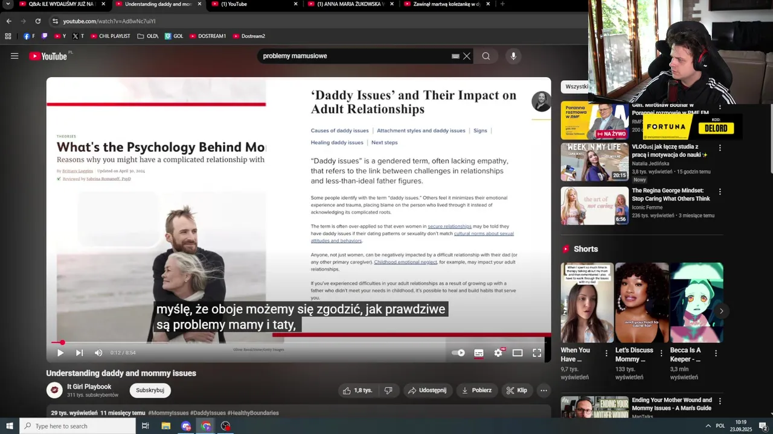Open the WEEK IN MY LIFE vlog thumbnail
The height and width of the screenshot is (434, 773).
595,162
